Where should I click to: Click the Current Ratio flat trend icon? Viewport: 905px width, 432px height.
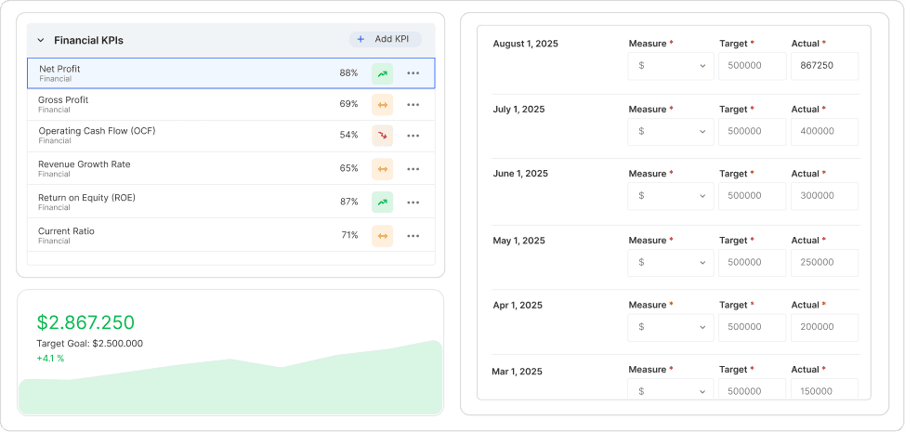point(382,235)
